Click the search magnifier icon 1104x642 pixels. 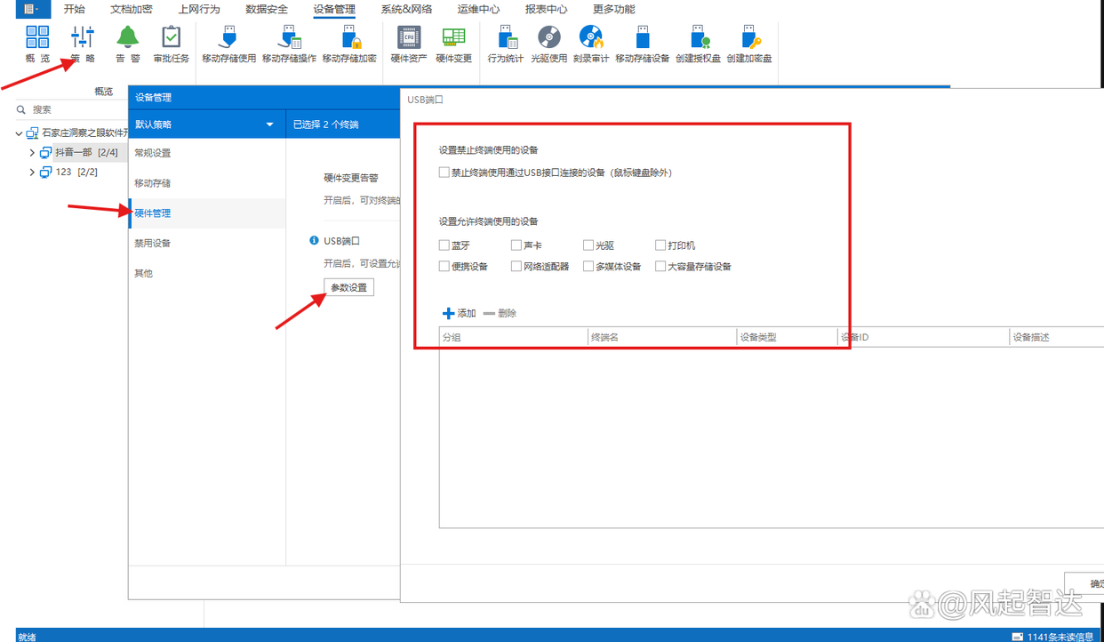[21, 109]
